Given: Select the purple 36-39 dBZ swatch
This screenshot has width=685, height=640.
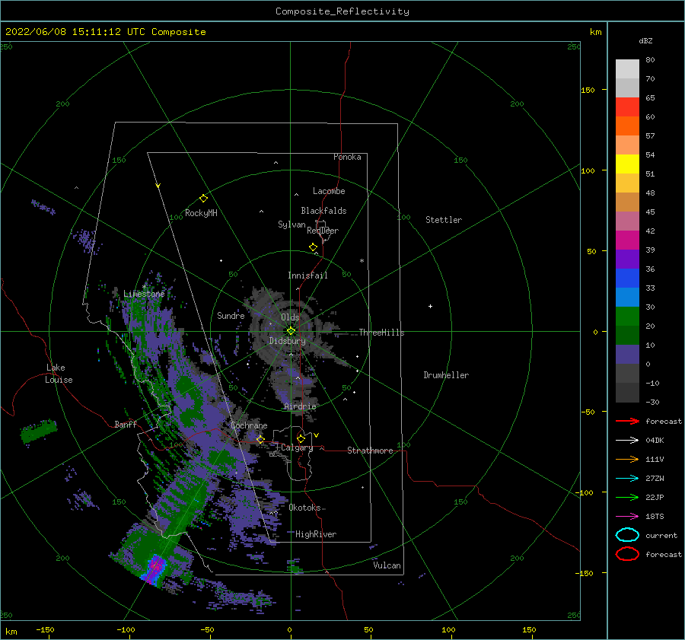Looking at the screenshot, I should click(x=627, y=260).
